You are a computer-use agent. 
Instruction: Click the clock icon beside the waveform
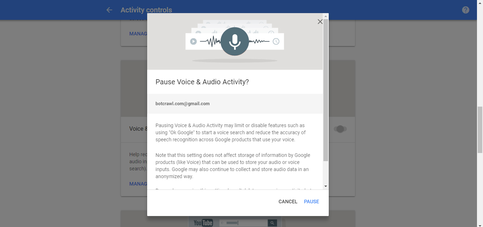(276, 41)
